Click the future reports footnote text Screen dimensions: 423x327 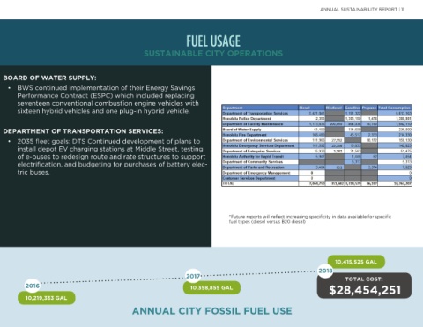pos(310,219)
